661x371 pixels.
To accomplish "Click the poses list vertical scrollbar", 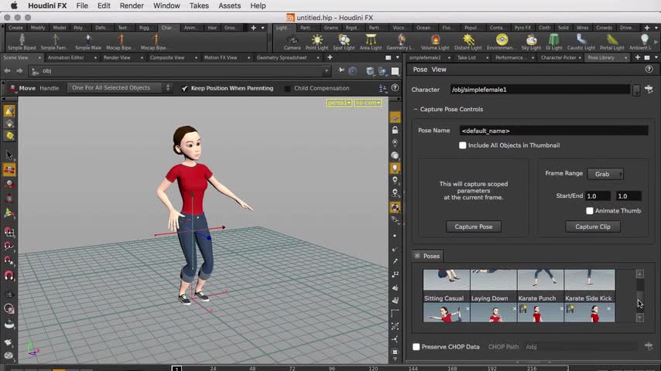I will pos(639,295).
